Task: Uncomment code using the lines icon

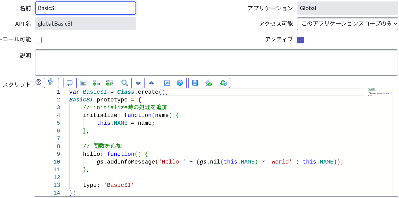Action: 82,83
